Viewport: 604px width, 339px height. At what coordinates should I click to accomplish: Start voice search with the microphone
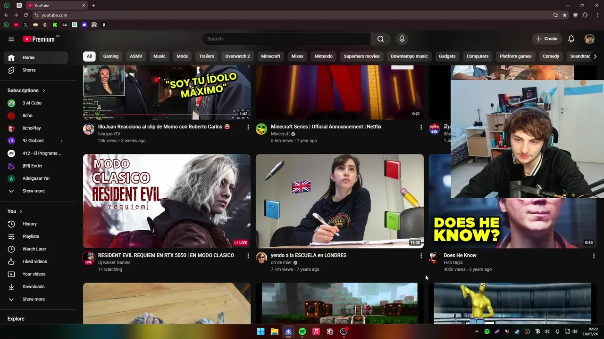click(x=402, y=39)
